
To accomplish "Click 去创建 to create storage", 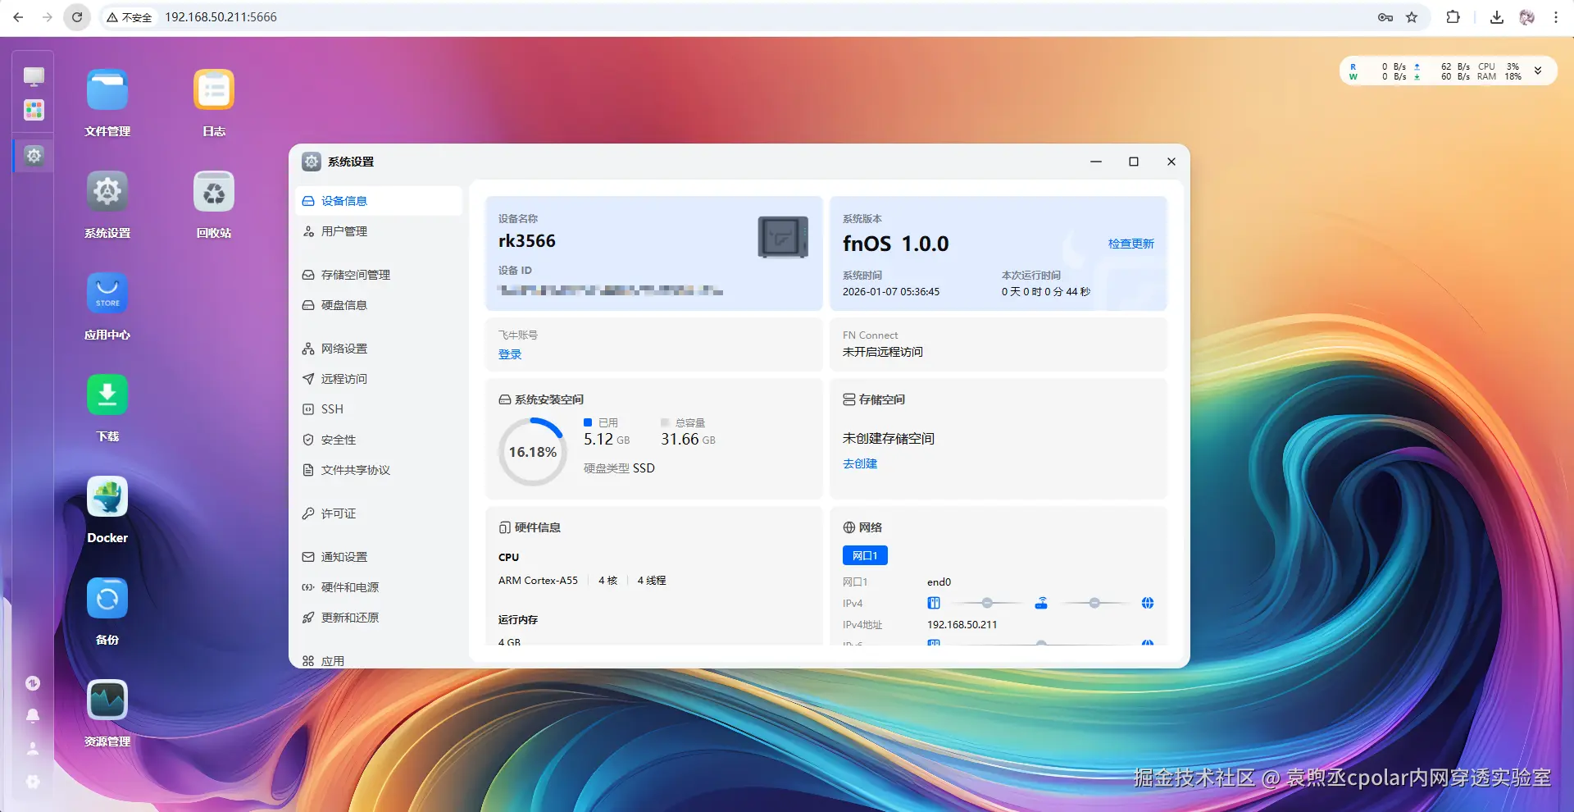I will (x=860, y=463).
